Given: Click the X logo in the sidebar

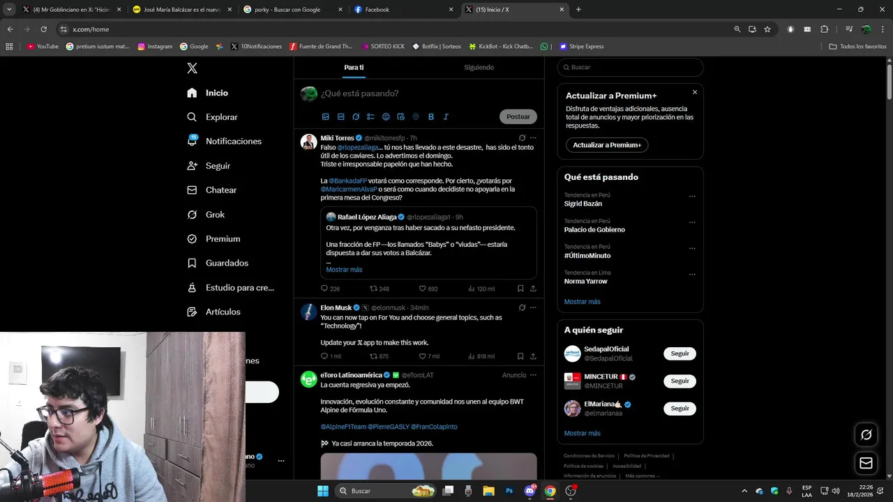Looking at the screenshot, I should coord(192,68).
